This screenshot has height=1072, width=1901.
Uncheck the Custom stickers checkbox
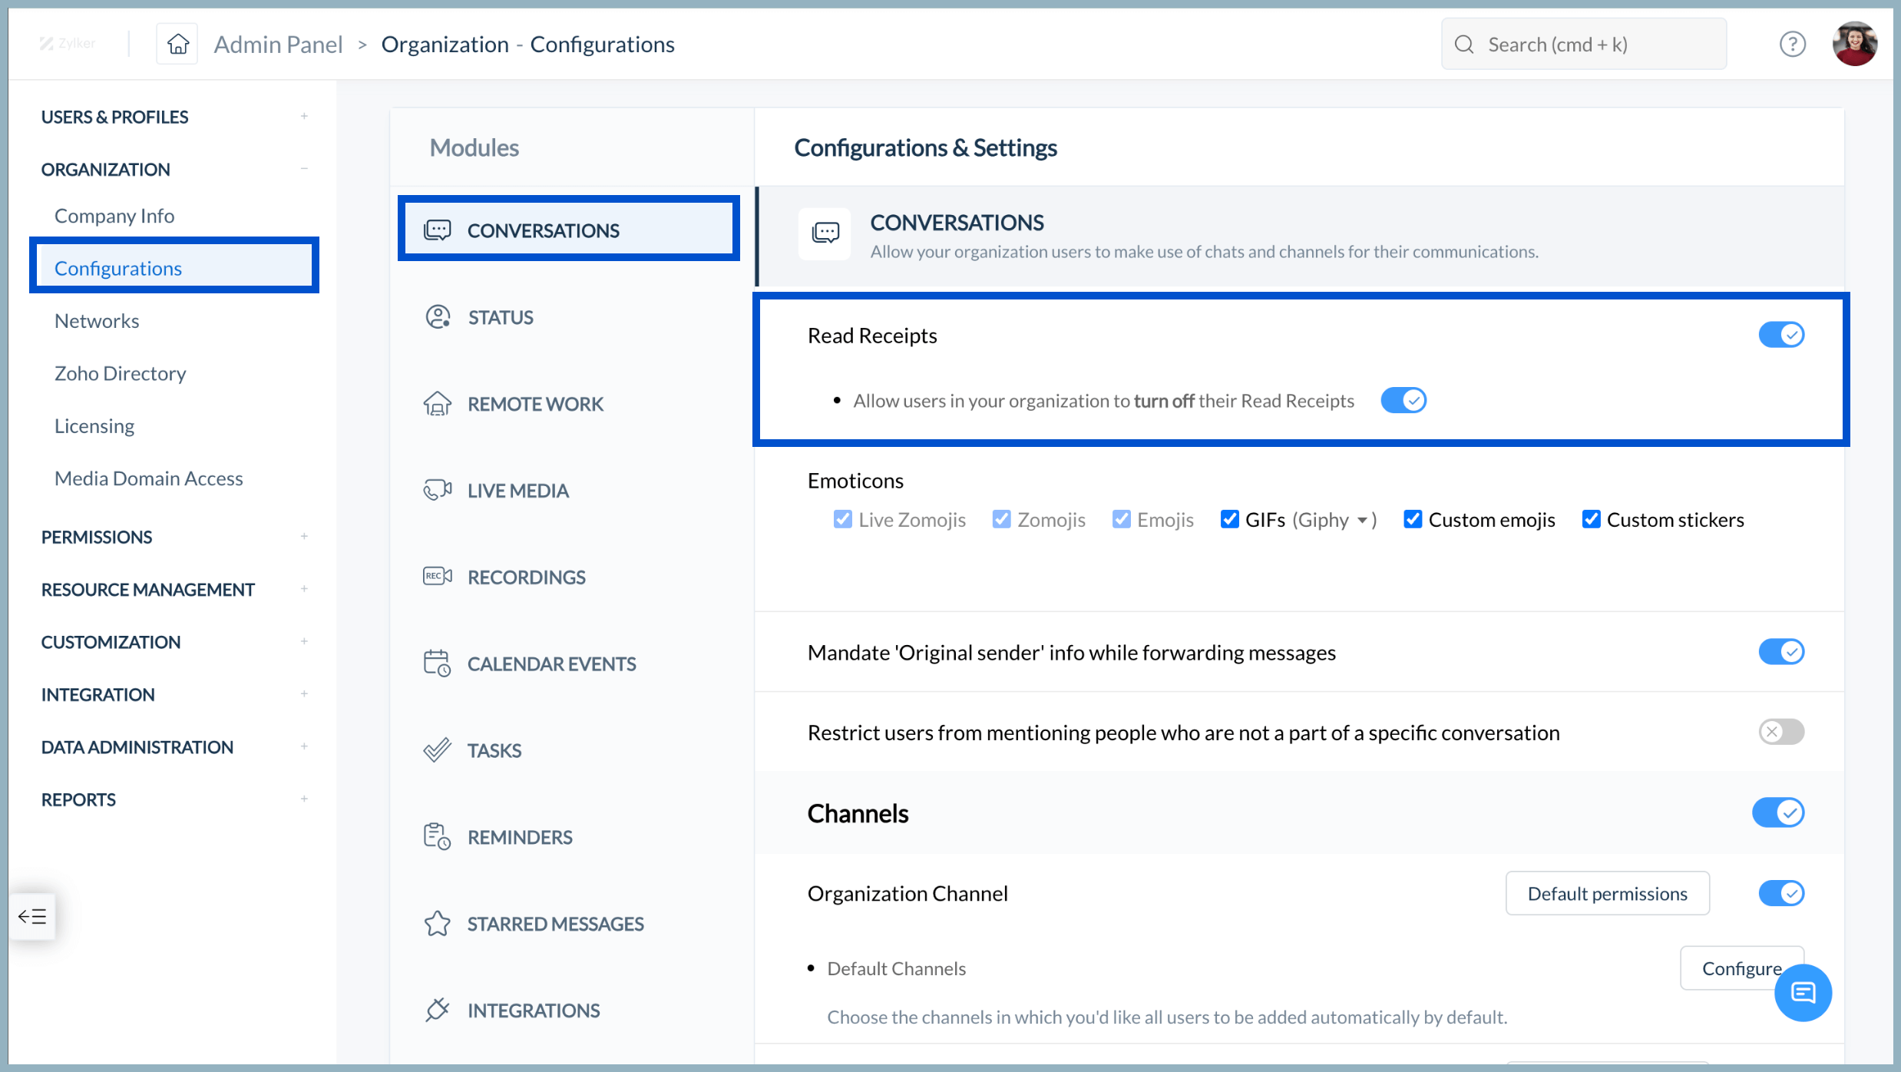(x=1590, y=519)
